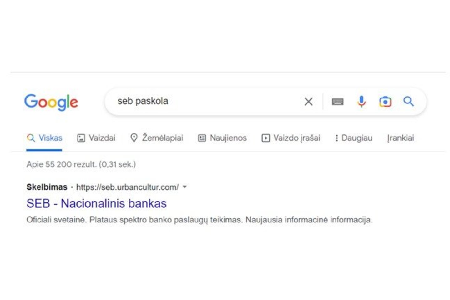The height and width of the screenshot is (300, 450).
Task: Click the Google logo to go home
Action: [51, 102]
